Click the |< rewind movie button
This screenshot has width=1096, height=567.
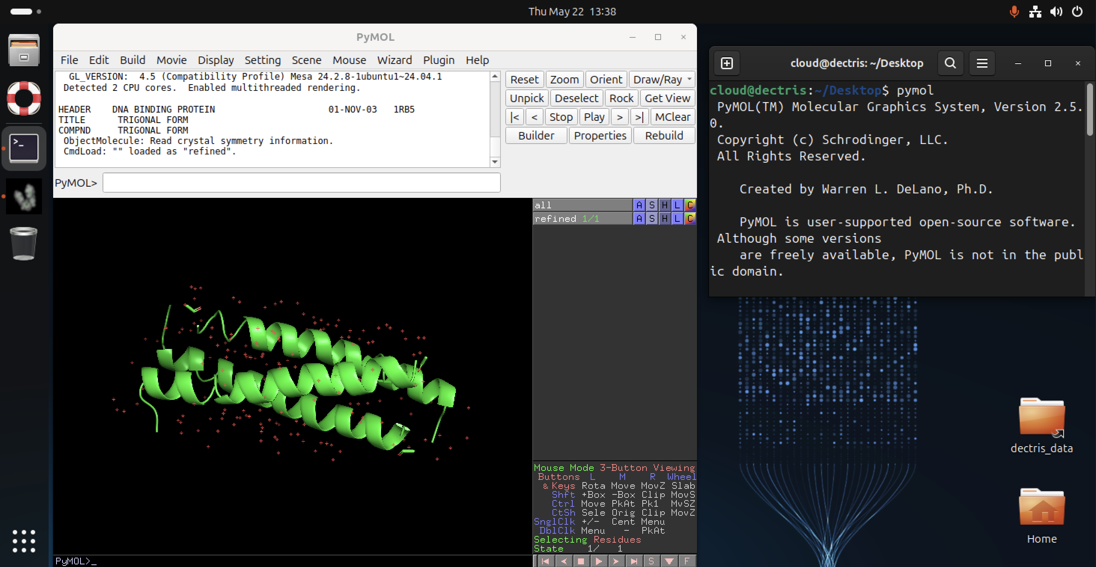click(x=514, y=117)
